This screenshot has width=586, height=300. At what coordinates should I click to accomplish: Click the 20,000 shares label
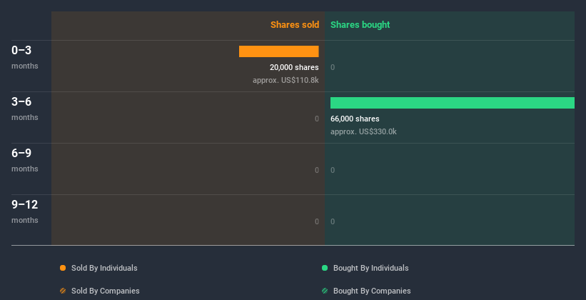point(294,67)
